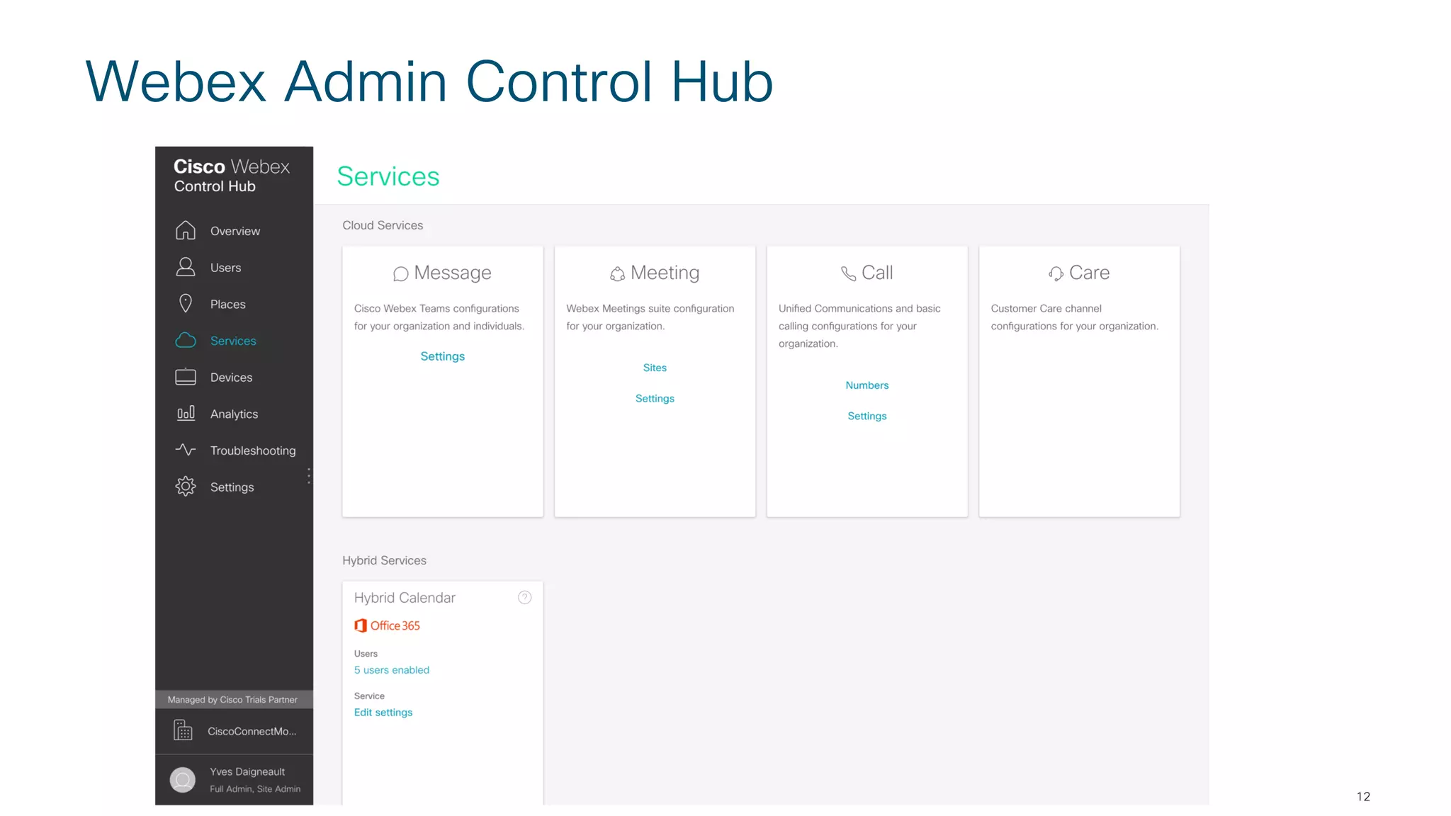Click the Users person icon

coord(186,267)
